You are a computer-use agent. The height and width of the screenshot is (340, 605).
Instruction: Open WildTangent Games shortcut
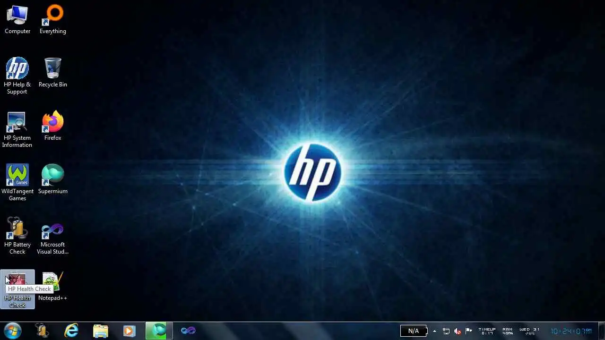pos(17,183)
